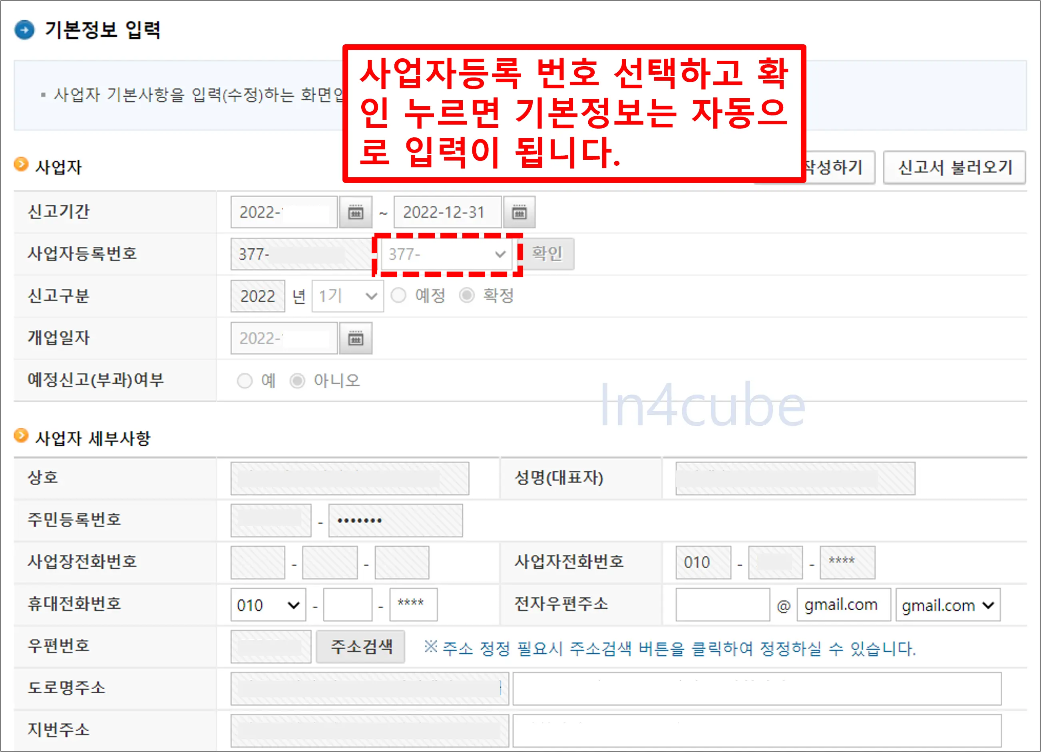The image size is (1041, 752).
Task: Click the reporting period start date field
Action: click(284, 212)
